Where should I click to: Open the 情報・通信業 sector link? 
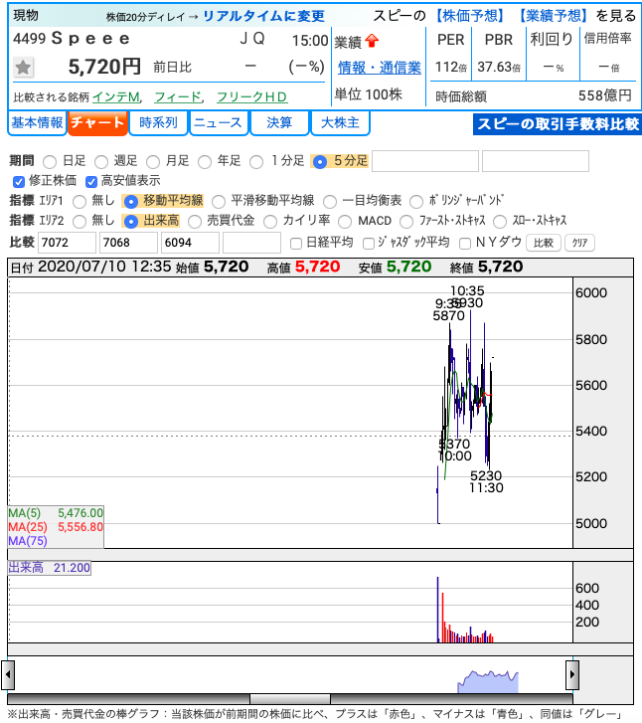click(380, 69)
